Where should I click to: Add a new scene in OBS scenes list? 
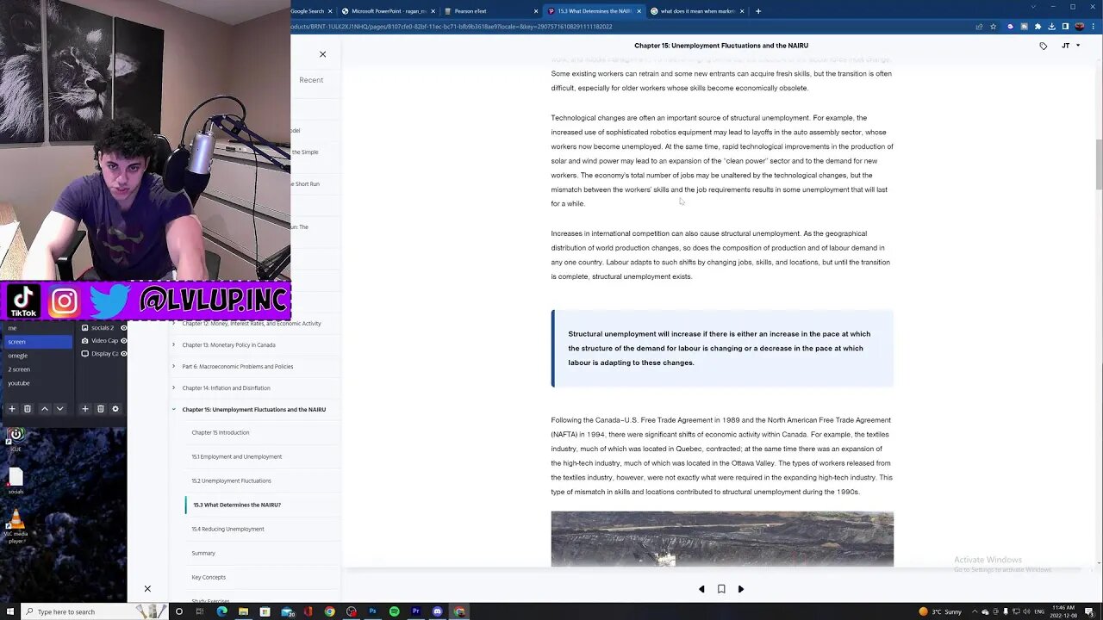point(12,409)
